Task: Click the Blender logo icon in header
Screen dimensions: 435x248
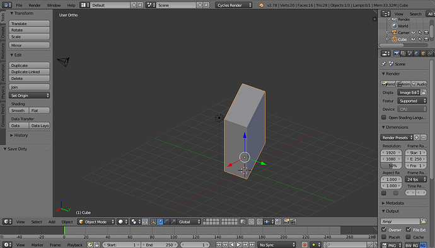Action: click(261, 5)
